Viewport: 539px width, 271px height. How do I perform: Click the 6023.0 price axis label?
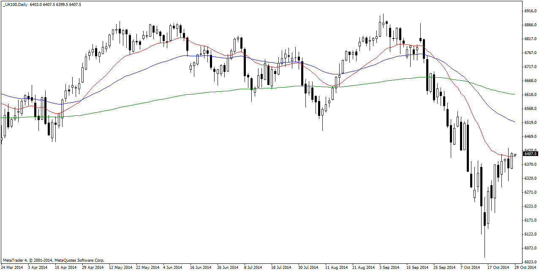pos(530,262)
